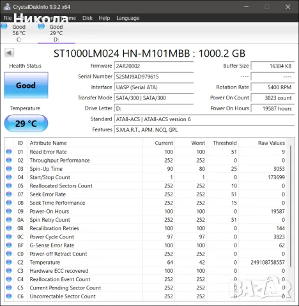Click the disk model title ST1000LM024

pos(149,54)
